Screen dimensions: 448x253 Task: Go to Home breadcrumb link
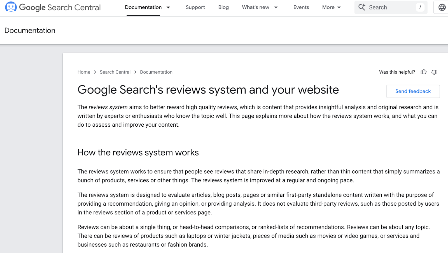click(x=84, y=72)
